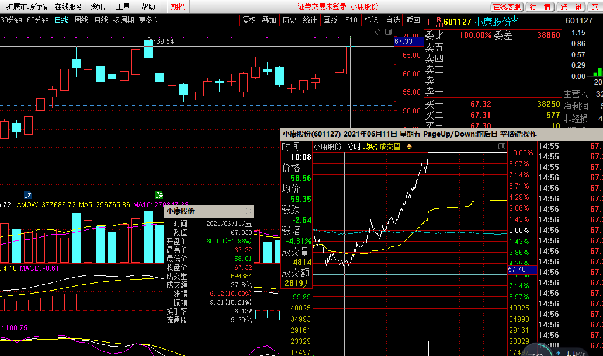Click the 标记 toolbar button
Viewport: 603px width, 356px height.
click(x=371, y=20)
